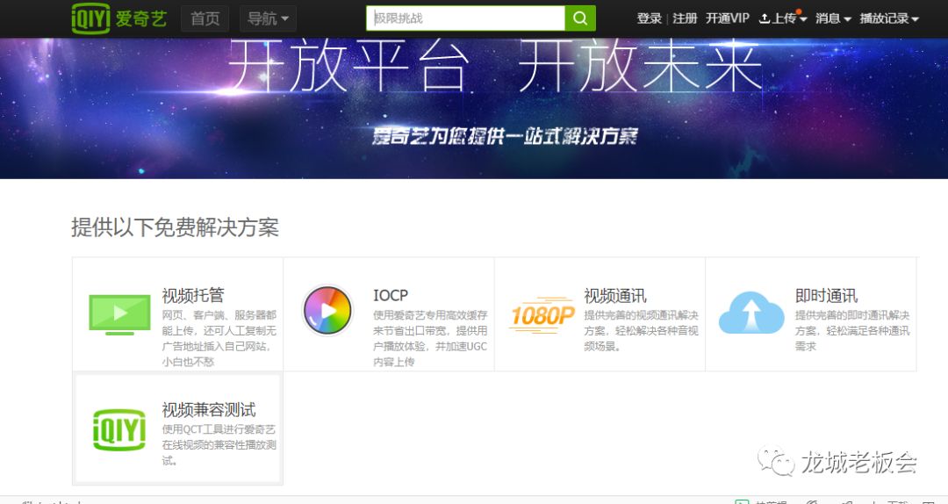
Task: Click the green video hosting monitor icon
Action: [119, 314]
